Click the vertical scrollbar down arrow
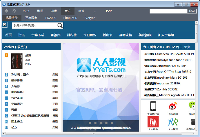 pyautogui.click(x=197, y=130)
